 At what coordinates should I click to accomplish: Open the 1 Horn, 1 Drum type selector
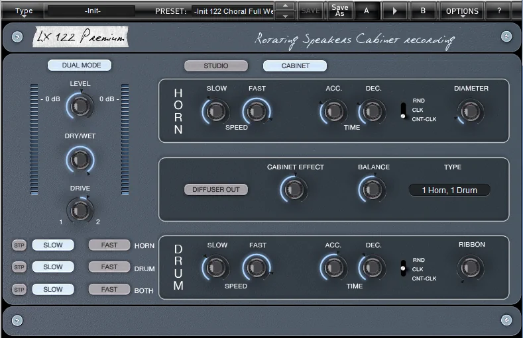click(449, 190)
